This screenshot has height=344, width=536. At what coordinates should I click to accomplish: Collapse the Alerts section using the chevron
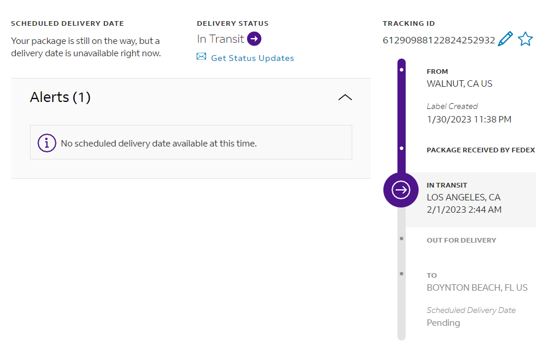(345, 97)
